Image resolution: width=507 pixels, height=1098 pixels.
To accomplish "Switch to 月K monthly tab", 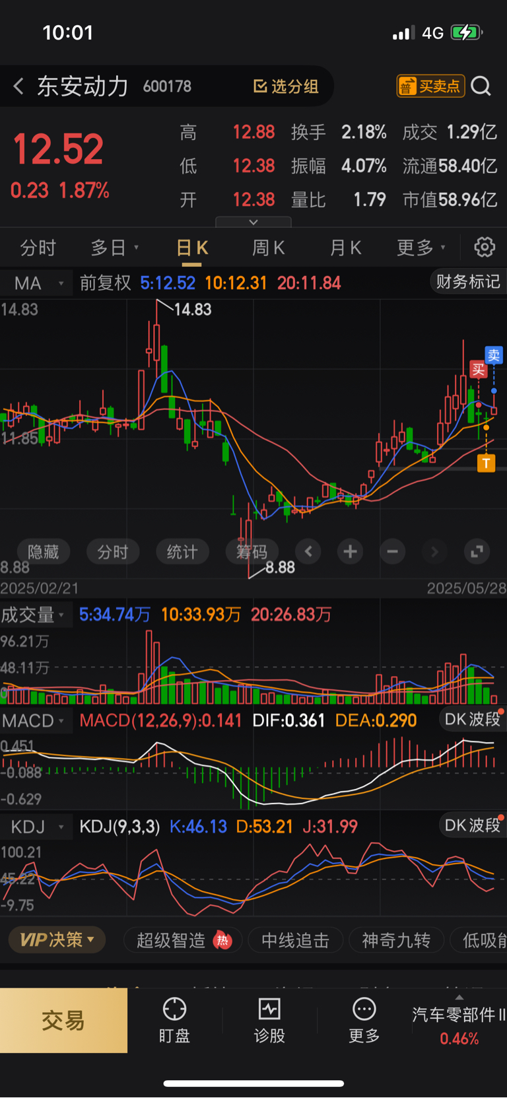I will pyautogui.click(x=345, y=248).
